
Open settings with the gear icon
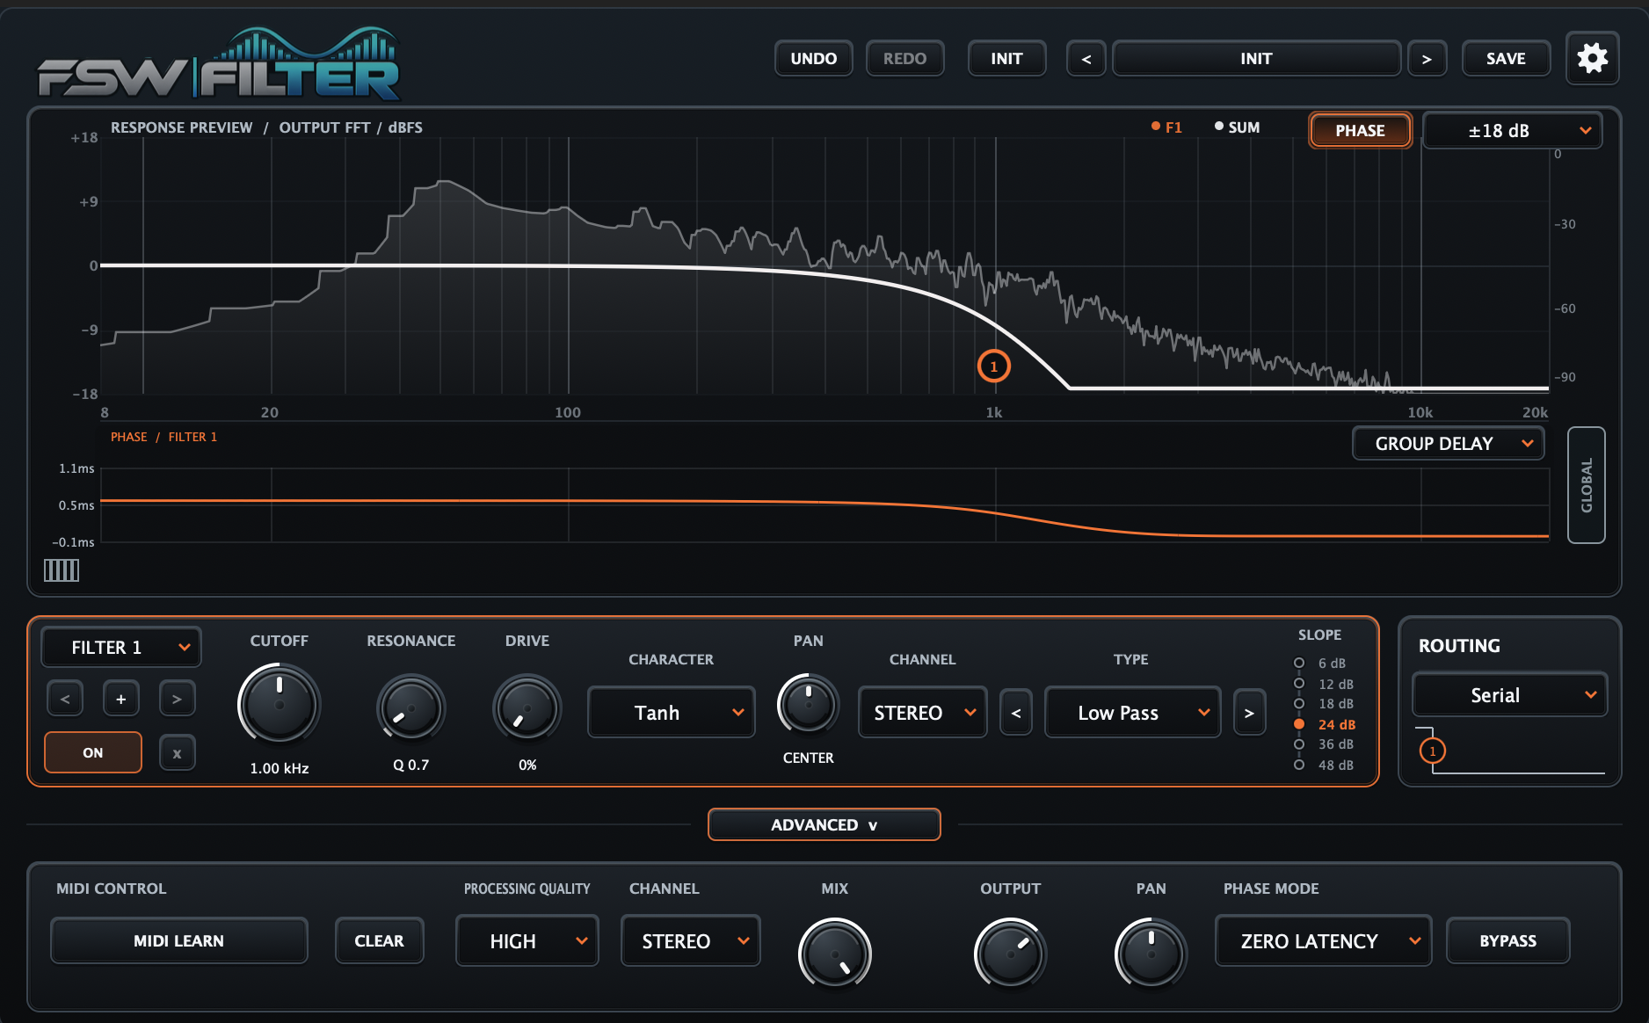[x=1592, y=59]
